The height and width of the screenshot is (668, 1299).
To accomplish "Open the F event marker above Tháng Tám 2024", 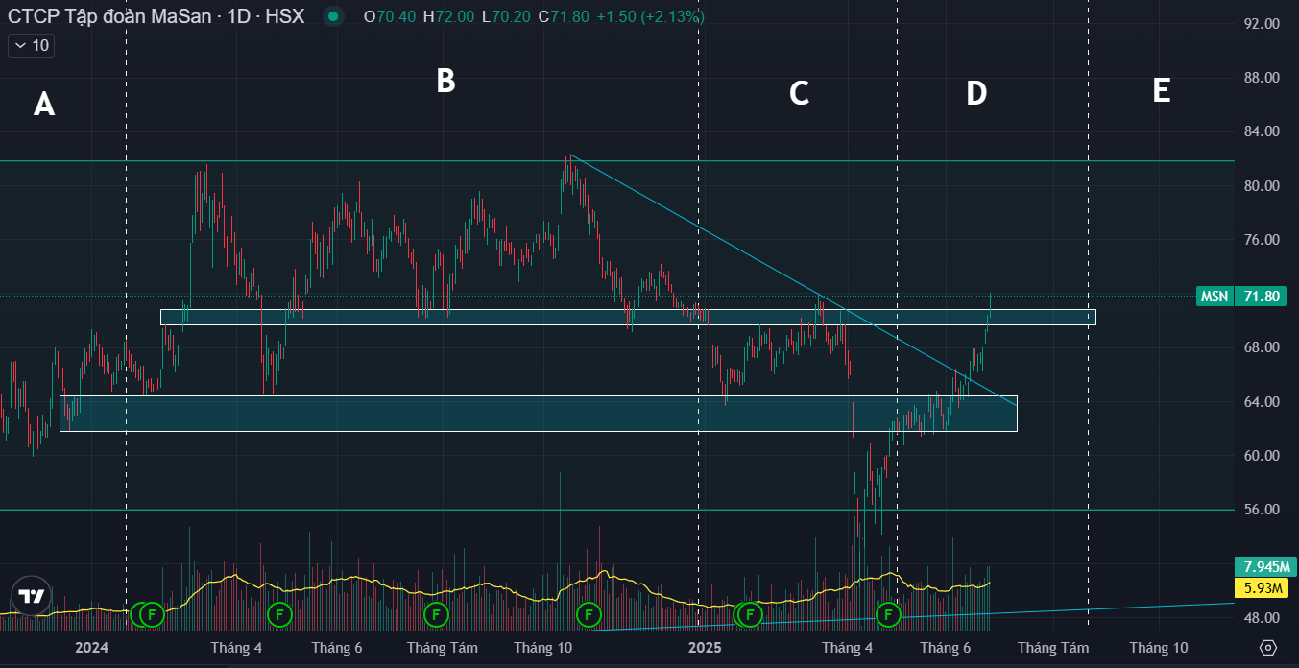I will [x=435, y=613].
